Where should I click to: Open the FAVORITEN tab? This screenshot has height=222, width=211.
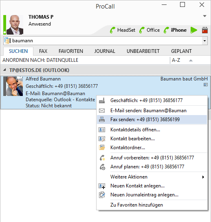(71, 51)
